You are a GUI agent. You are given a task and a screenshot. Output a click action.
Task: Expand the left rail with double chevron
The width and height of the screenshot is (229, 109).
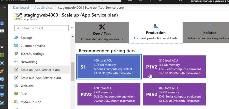pos(4,7)
